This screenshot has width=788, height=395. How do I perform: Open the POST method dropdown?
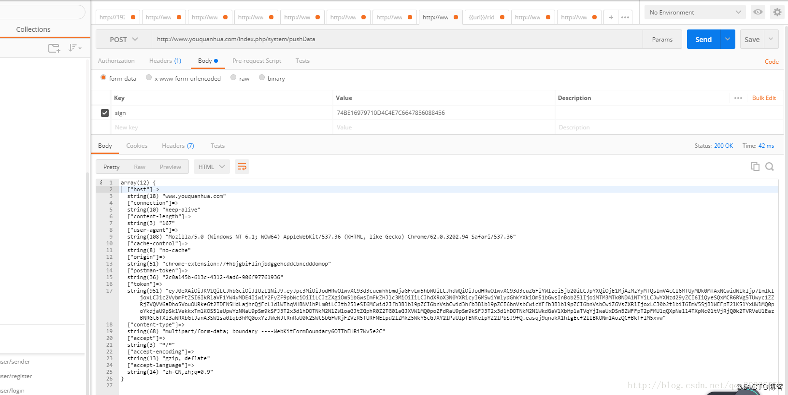pos(124,40)
